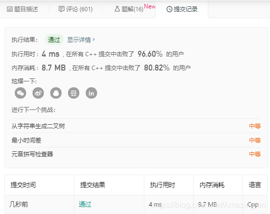270x214 pixels.
Task: Switch to the 提交记录 tab
Action: point(182,9)
